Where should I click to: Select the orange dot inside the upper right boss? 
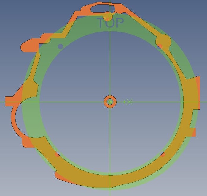[x=160, y=46]
